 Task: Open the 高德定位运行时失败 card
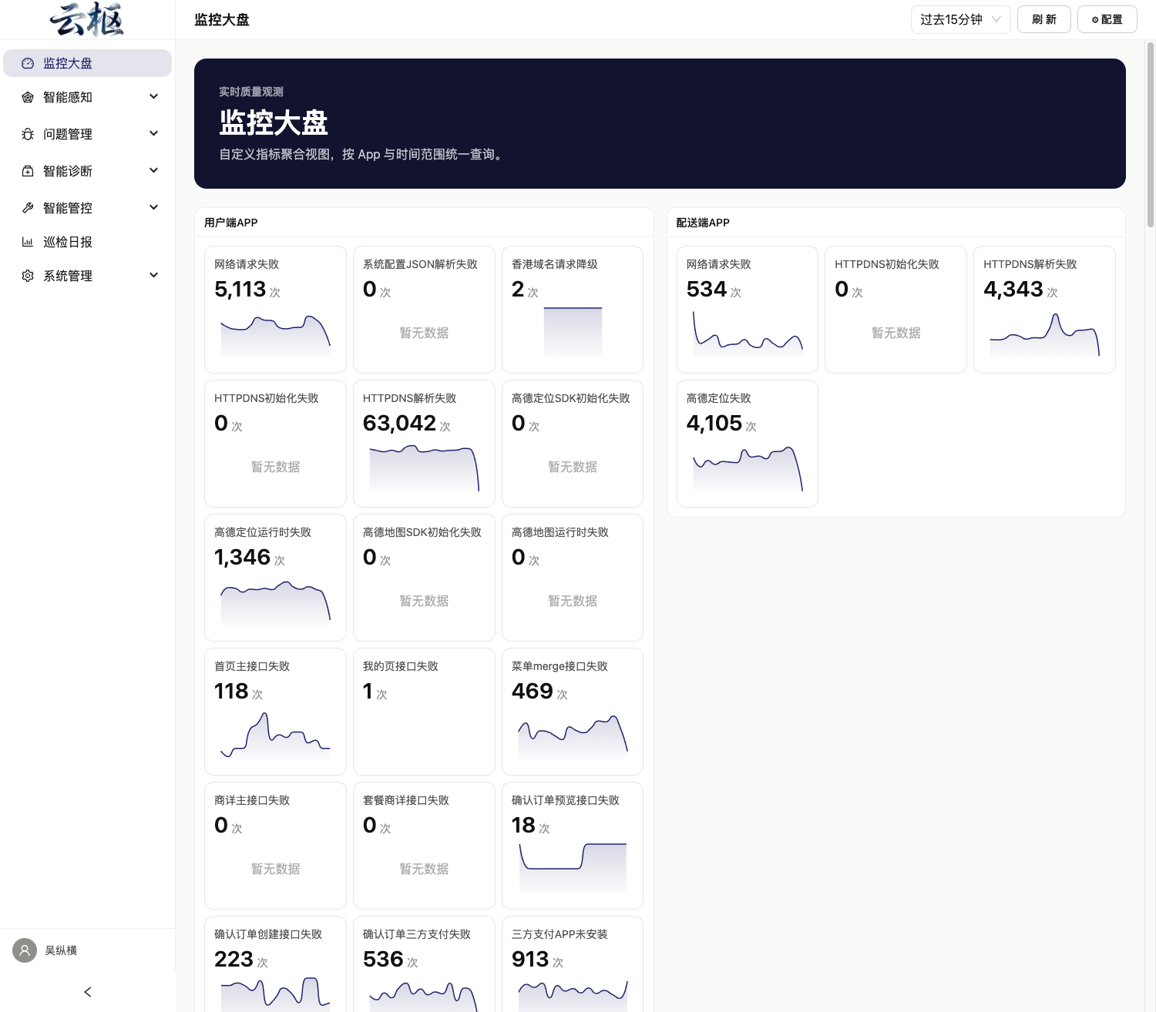[x=275, y=578]
